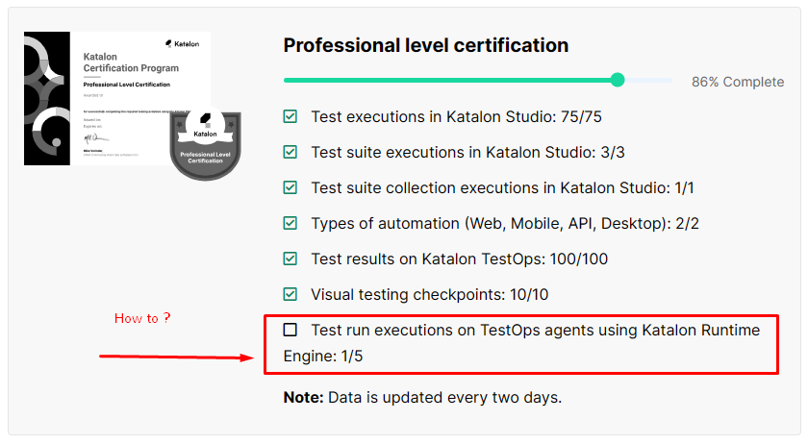Click the Professional level certification heading

point(426,45)
